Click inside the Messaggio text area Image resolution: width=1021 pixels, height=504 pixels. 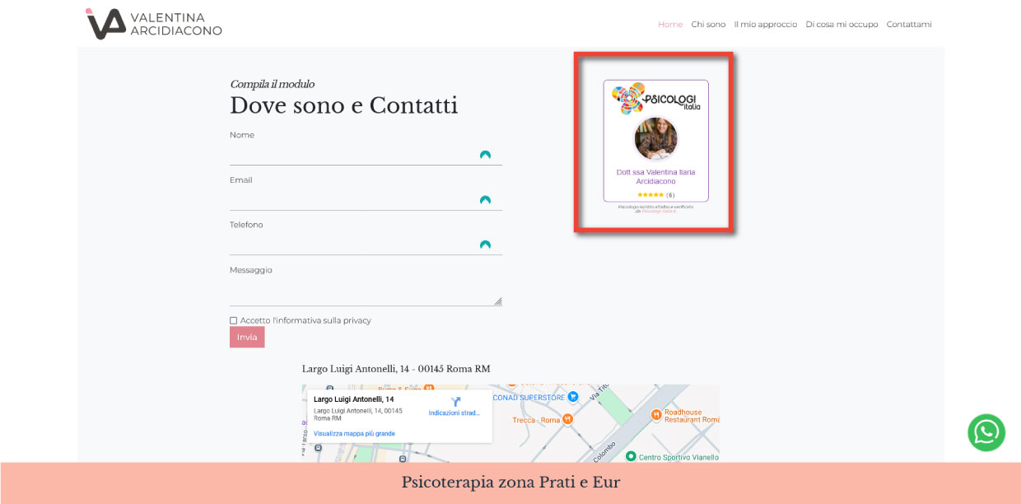pos(365,292)
